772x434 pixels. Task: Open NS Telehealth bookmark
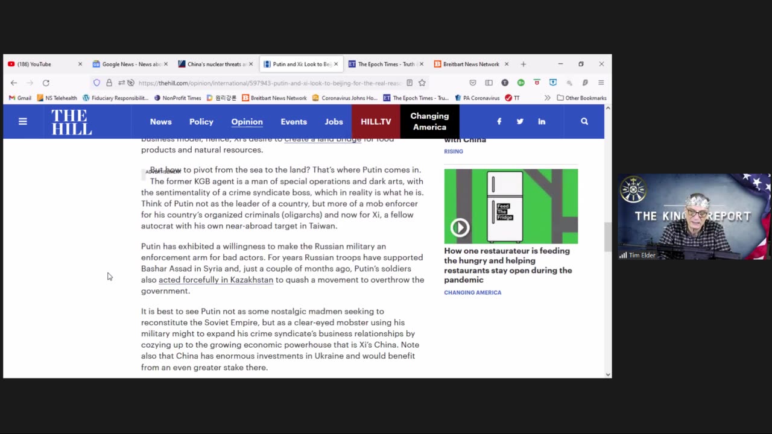tap(57, 98)
